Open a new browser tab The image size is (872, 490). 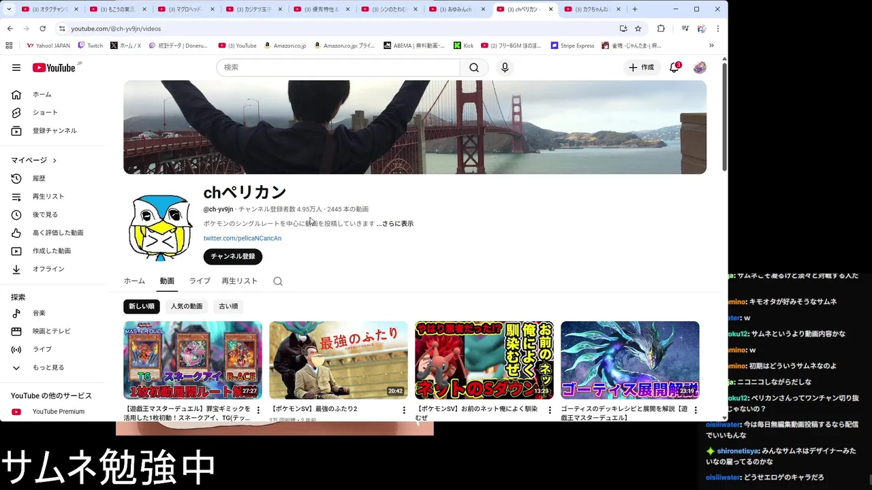click(x=635, y=10)
